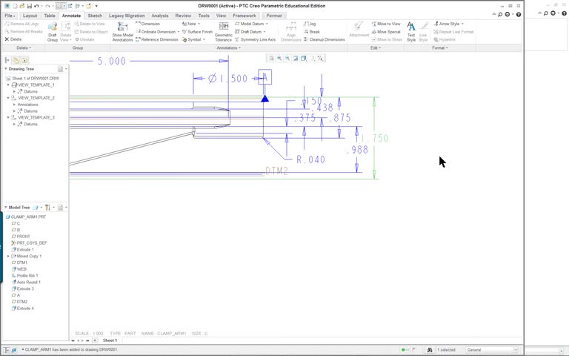Image resolution: width=569 pixels, height=356 pixels.
Task: Open the Note dropdown arrow
Action: point(199,24)
